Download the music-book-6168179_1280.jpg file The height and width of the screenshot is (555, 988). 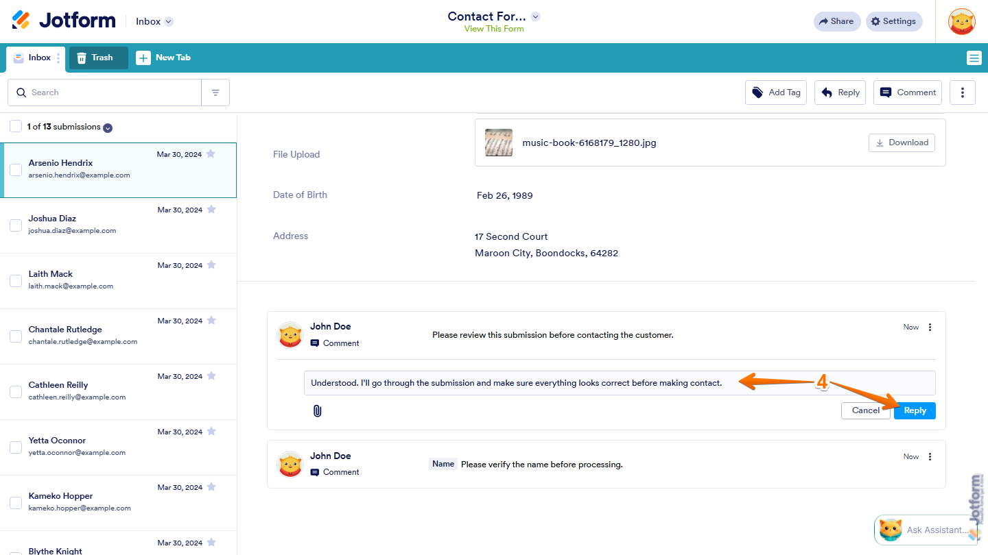pyautogui.click(x=902, y=143)
